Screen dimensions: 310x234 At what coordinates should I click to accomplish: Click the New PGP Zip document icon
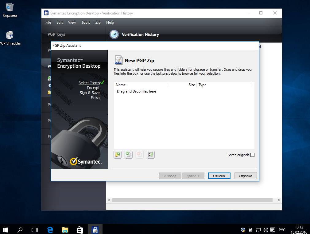[118, 60]
